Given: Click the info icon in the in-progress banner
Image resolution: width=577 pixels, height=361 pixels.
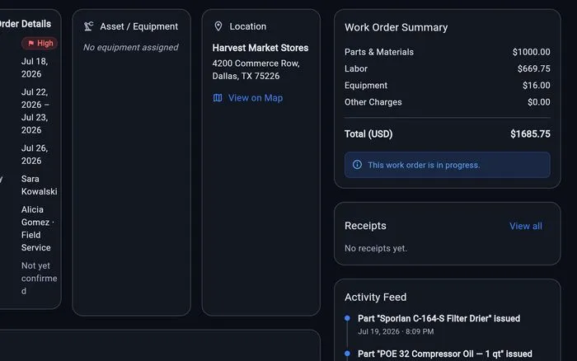Looking at the screenshot, I should click(x=357, y=165).
